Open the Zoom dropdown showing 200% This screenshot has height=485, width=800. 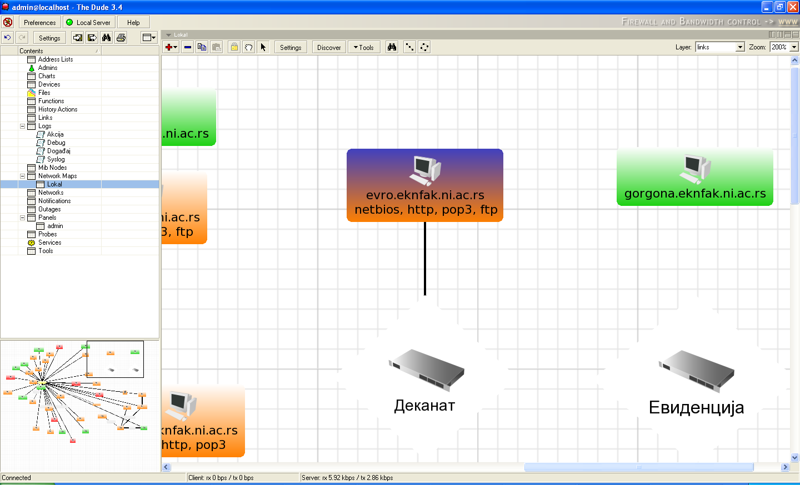[784, 47]
